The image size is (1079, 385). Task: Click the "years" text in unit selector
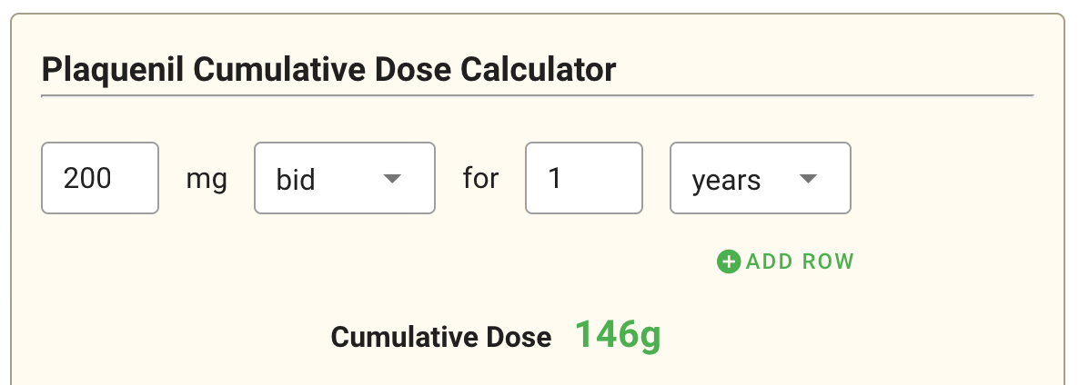pos(726,180)
